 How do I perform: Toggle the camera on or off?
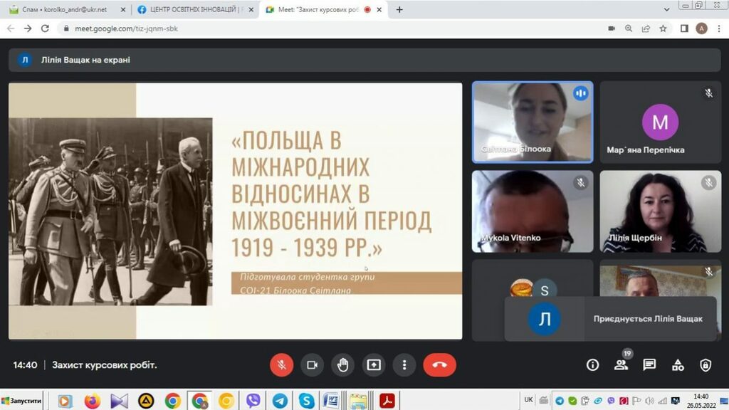coord(312,365)
